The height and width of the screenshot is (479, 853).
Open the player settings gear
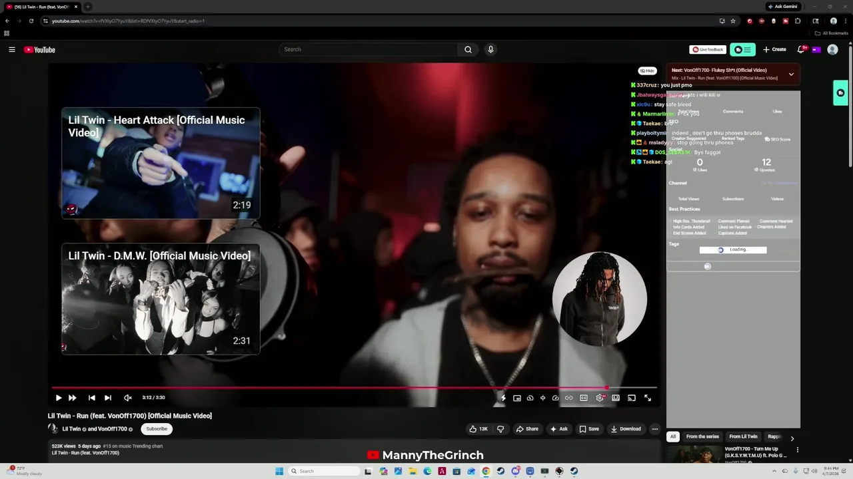pyautogui.click(x=600, y=398)
